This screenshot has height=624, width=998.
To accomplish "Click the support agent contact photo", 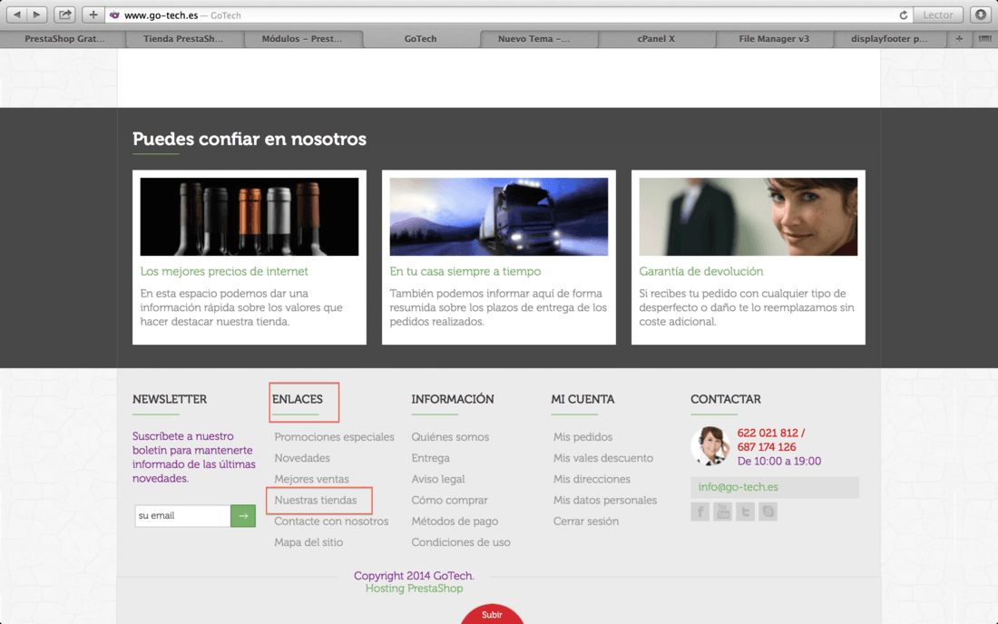I will click(x=709, y=446).
